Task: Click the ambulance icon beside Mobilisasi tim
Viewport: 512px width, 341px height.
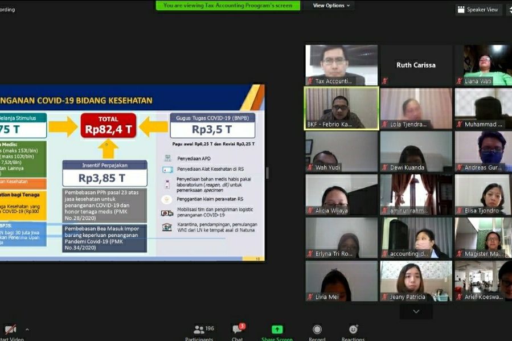Action: point(167,213)
